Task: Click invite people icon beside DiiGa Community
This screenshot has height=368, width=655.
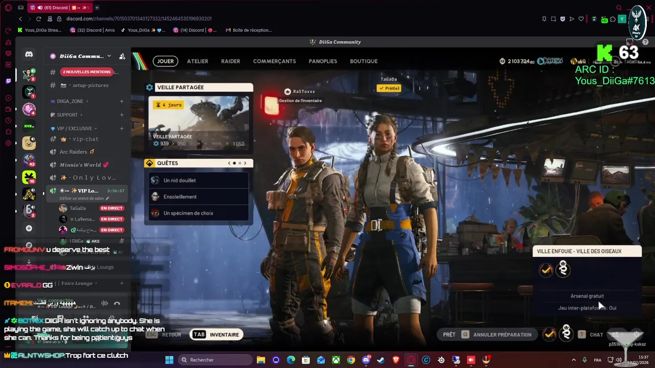Action: coord(122,56)
